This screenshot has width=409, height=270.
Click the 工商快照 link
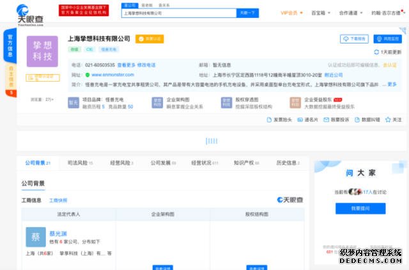coord(58,200)
